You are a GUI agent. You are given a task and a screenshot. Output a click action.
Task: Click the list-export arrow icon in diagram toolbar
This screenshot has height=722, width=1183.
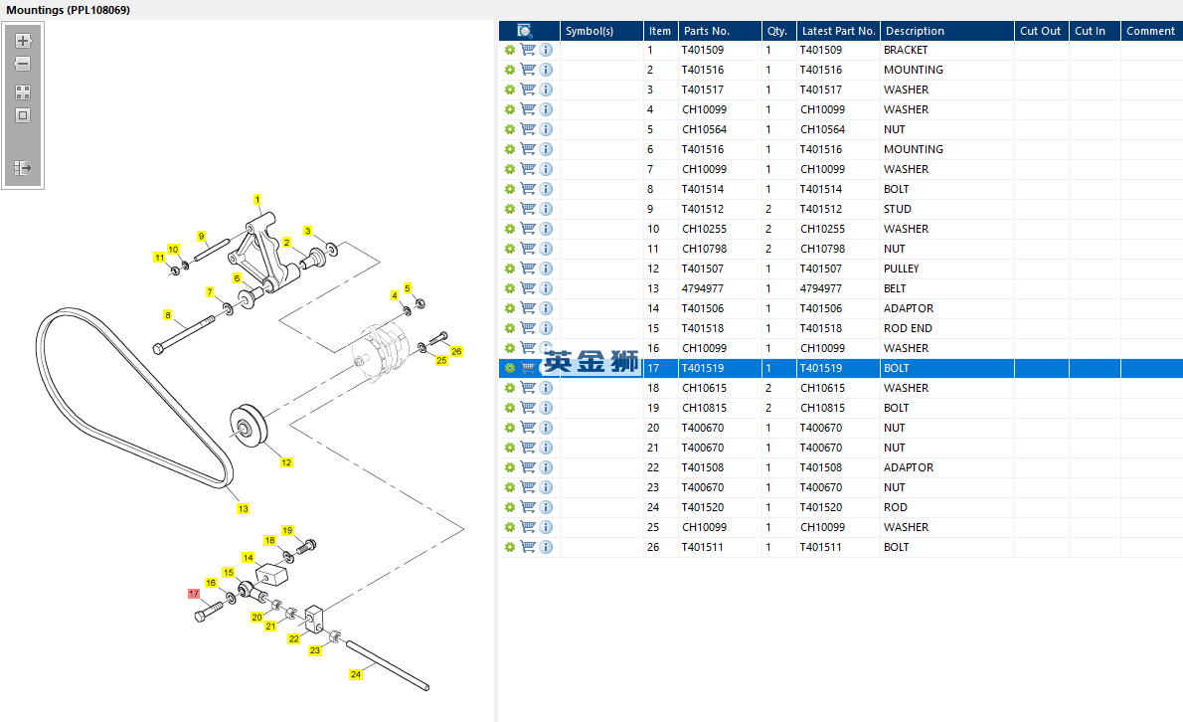(23, 167)
